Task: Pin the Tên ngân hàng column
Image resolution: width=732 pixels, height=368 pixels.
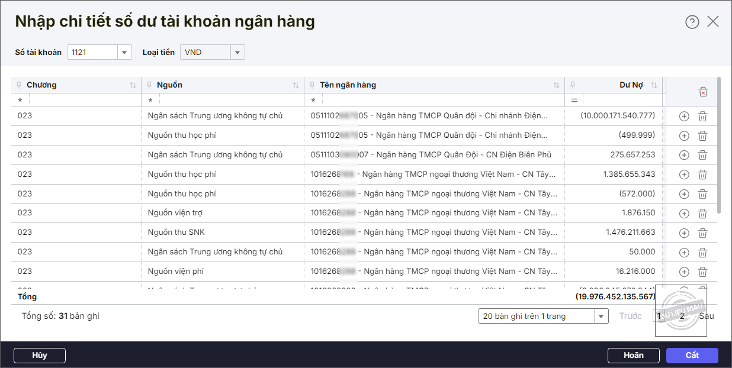Action: pos(313,85)
